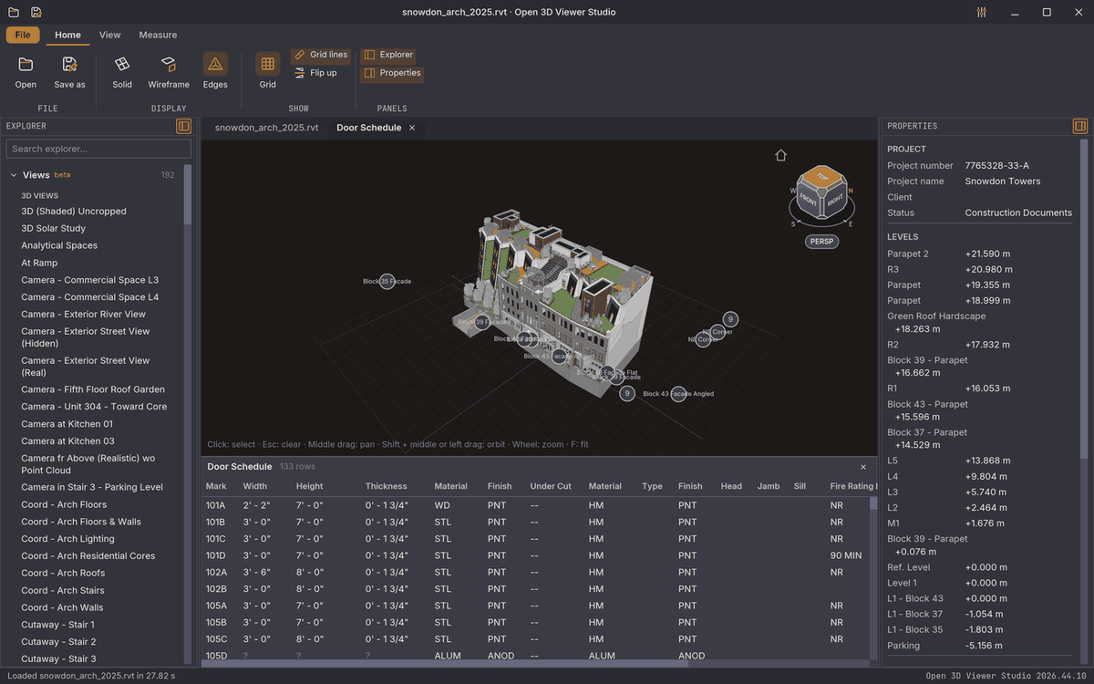Screen dimensions: 1094x684
Task: Switch to the Home ribbon tab
Action: (67, 35)
